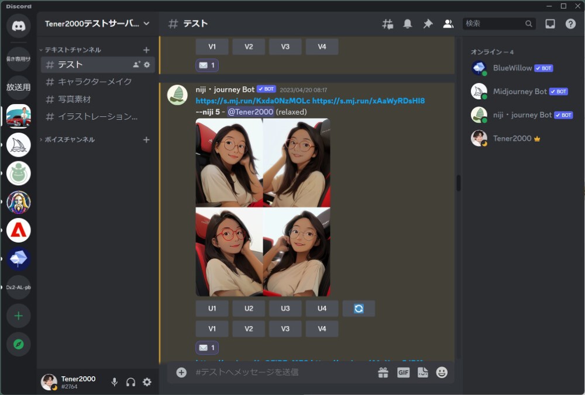Click the gift icon in message bar
This screenshot has height=395, width=585.
tap(383, 372)
